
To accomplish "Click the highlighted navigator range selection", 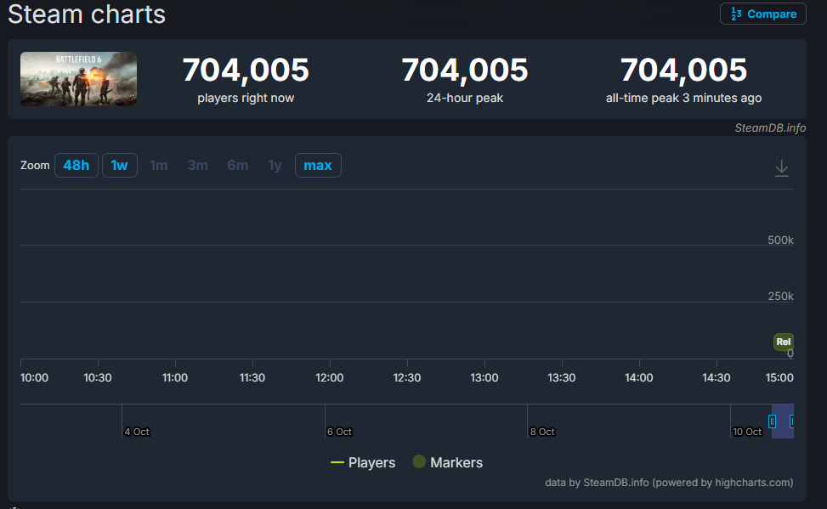I will point(783,421).
